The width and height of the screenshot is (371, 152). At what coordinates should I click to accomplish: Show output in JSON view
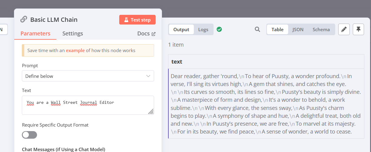298,29
